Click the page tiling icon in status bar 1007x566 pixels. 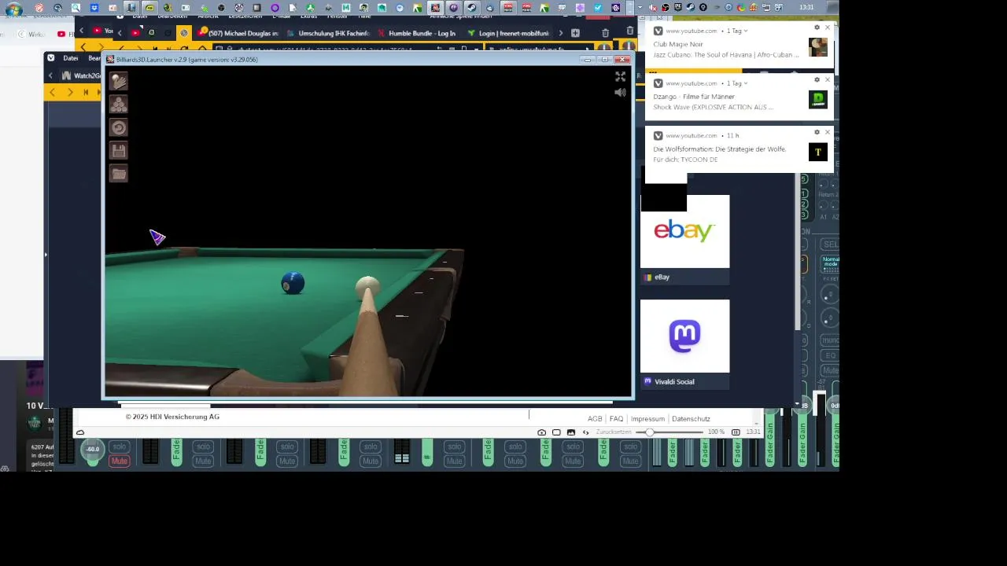(x=556, y=432)
